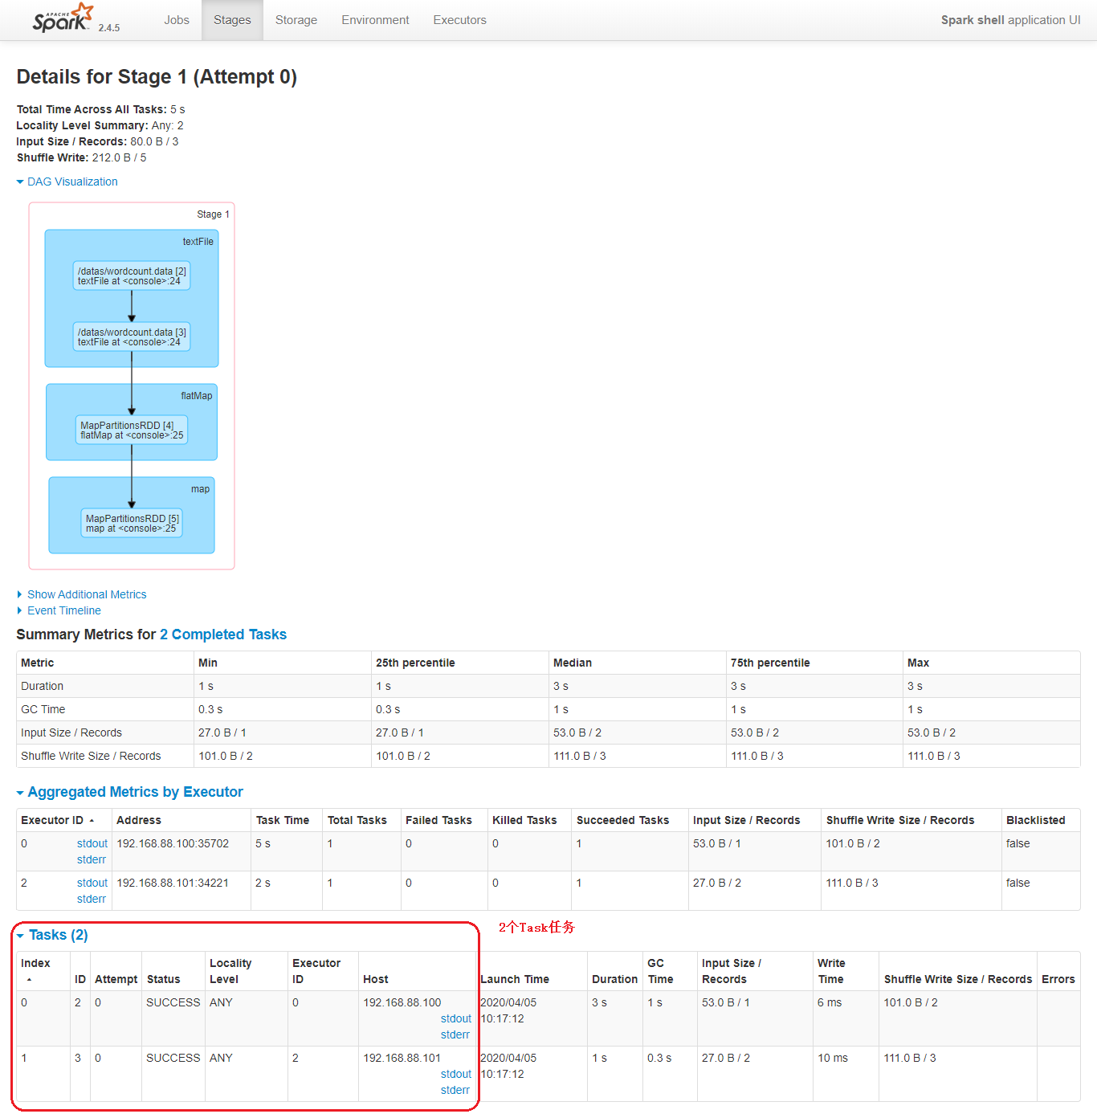Click the wordcount.data [2] textFile DAG node

tap(132, 276)
